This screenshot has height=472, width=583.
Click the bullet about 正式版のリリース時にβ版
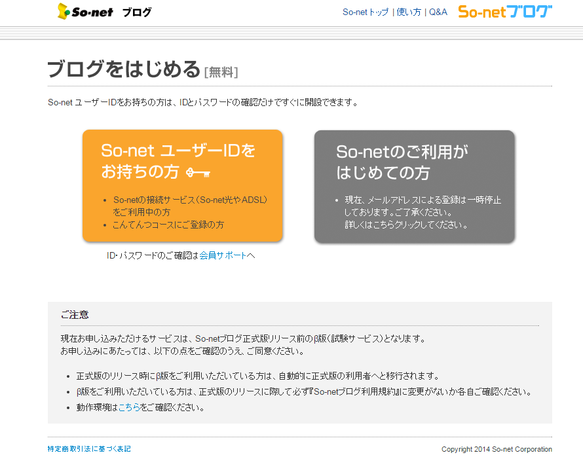tap(257, 376)
